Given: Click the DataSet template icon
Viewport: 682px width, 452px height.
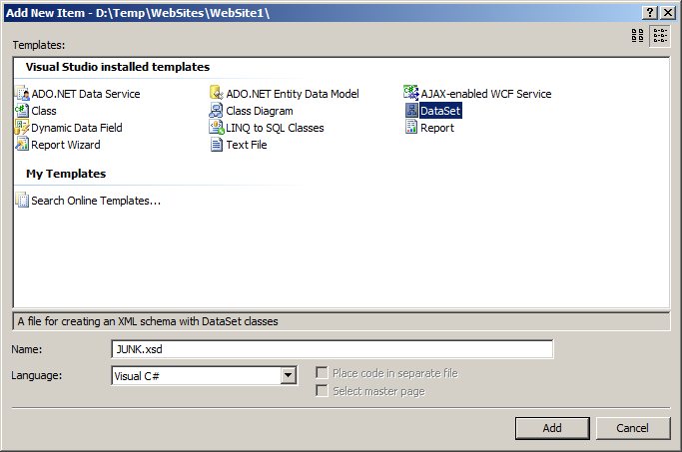Looking at the screenshot, I should coord(411,111).
